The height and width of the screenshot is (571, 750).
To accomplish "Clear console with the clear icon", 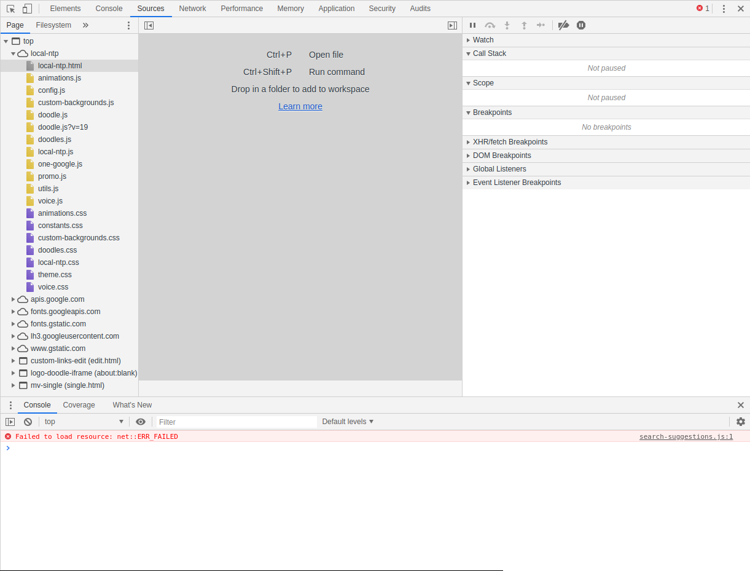I will coord(28,422).
